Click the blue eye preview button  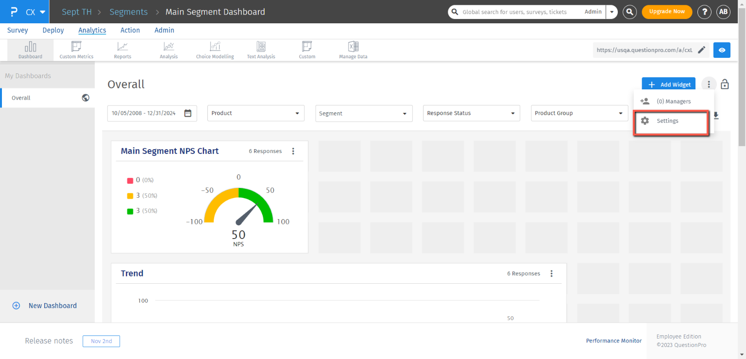[722, 50]
